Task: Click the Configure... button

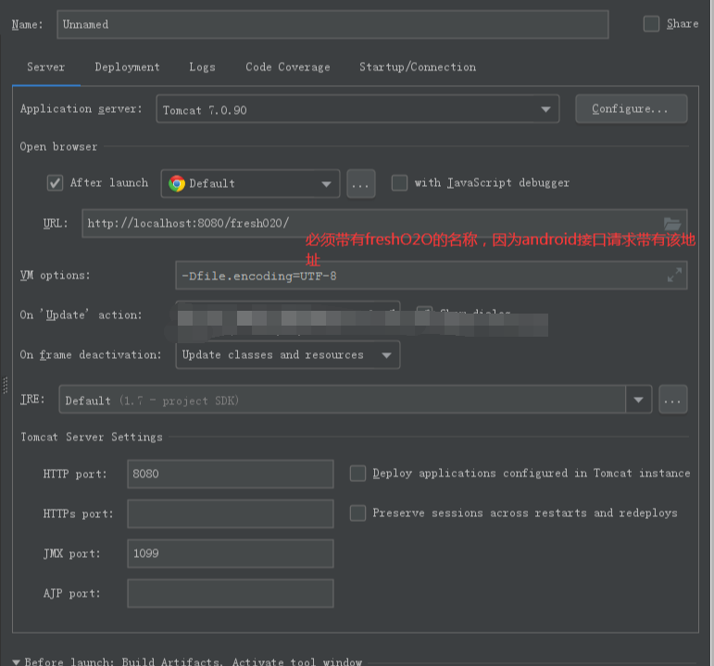Action: (x=632, y=109)
